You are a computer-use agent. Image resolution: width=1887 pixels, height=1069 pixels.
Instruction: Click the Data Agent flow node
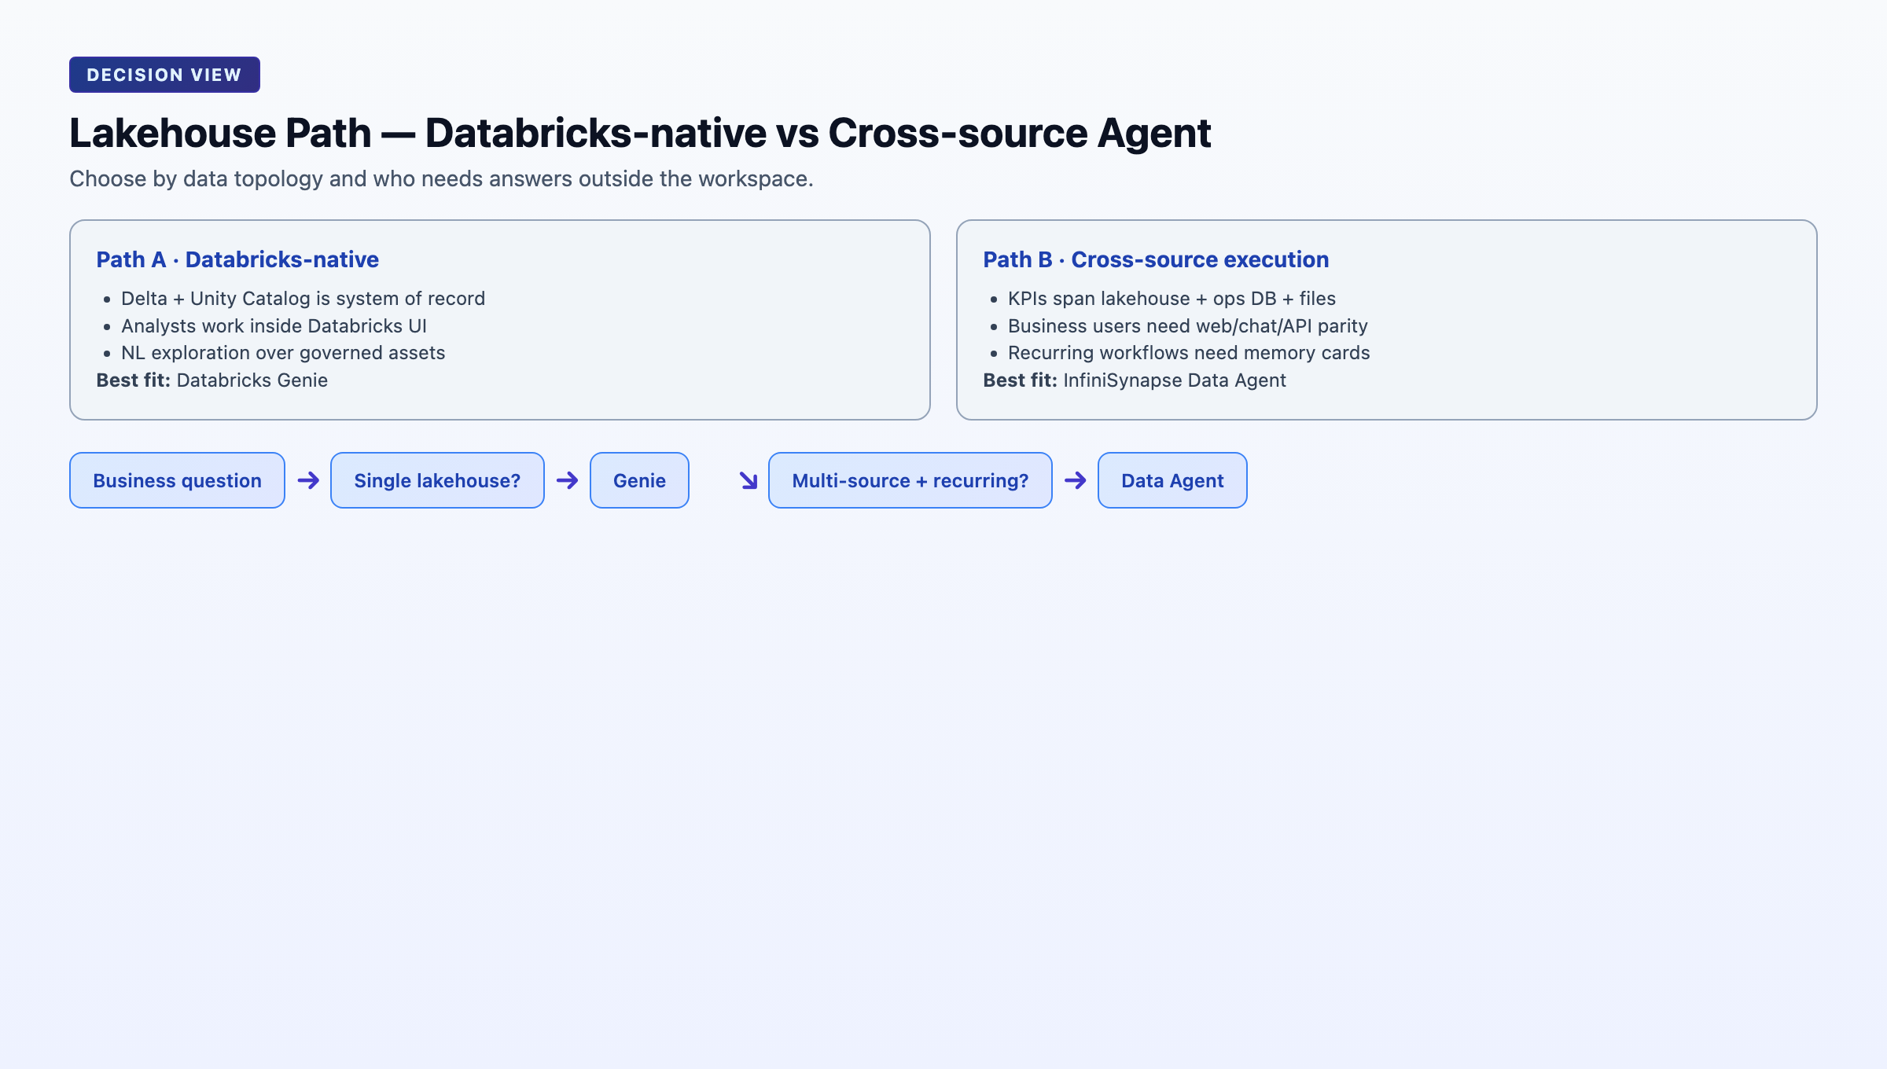tap(1172, 480)
